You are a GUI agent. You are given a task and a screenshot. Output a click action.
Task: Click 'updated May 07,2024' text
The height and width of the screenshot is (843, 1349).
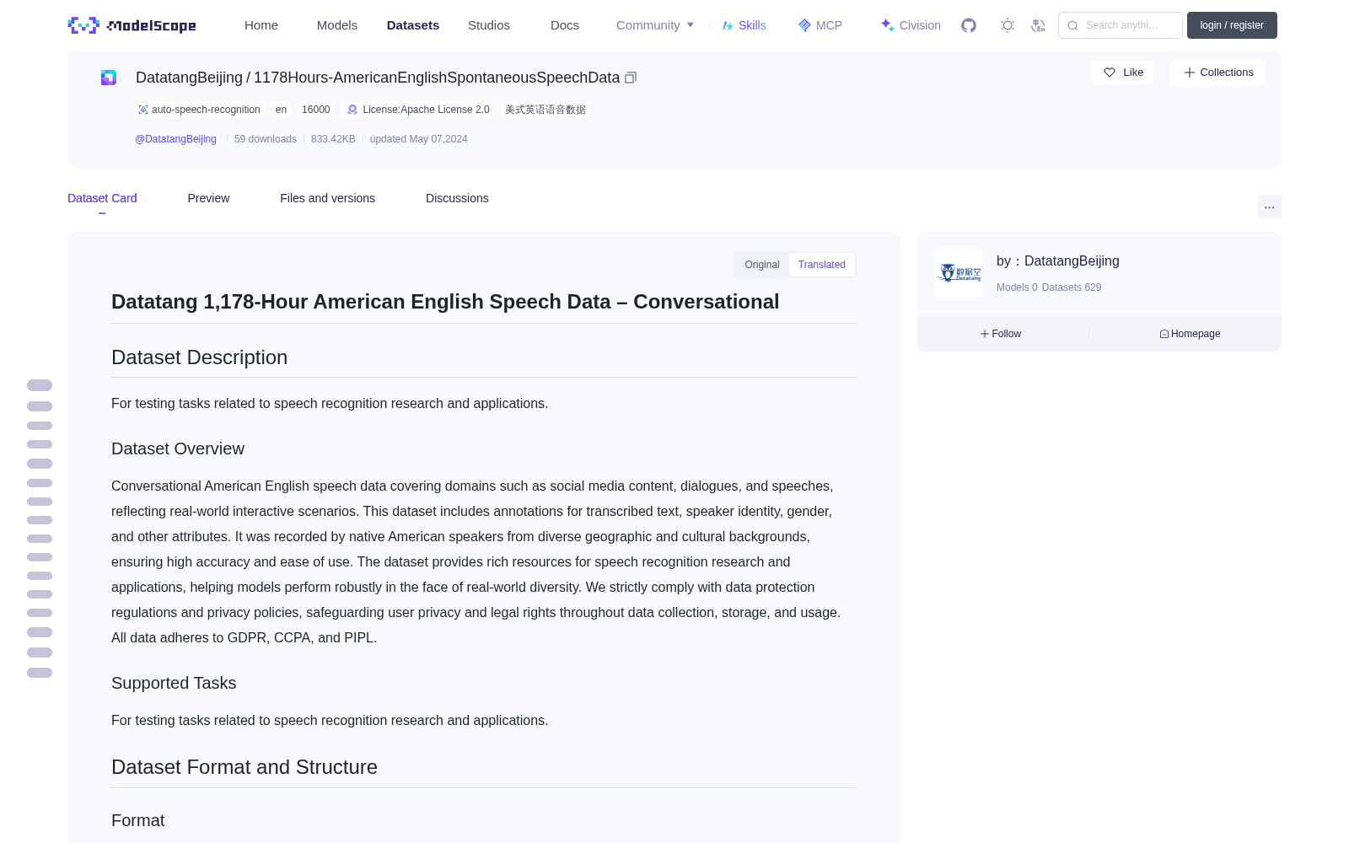click(418, 139)
